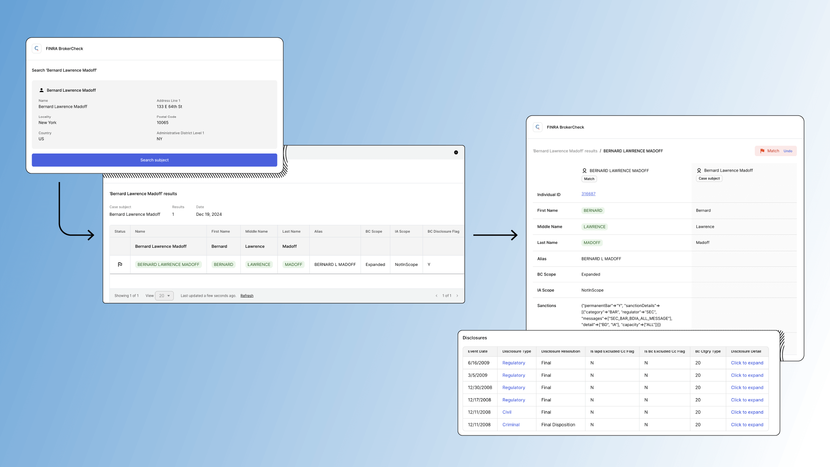Click BERNARD L MADOFF alias cell in results

[335, 265]
